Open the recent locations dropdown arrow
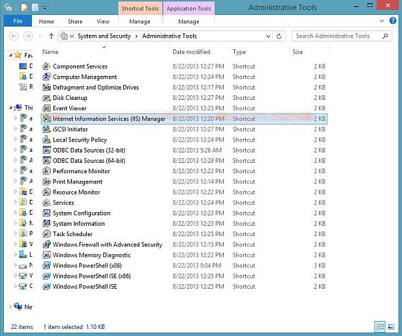The image size is (402, 336). 40,36
